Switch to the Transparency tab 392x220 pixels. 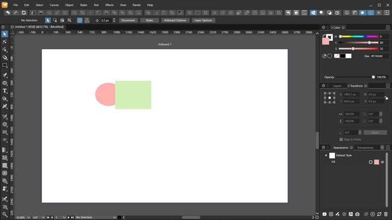(365, 148)
